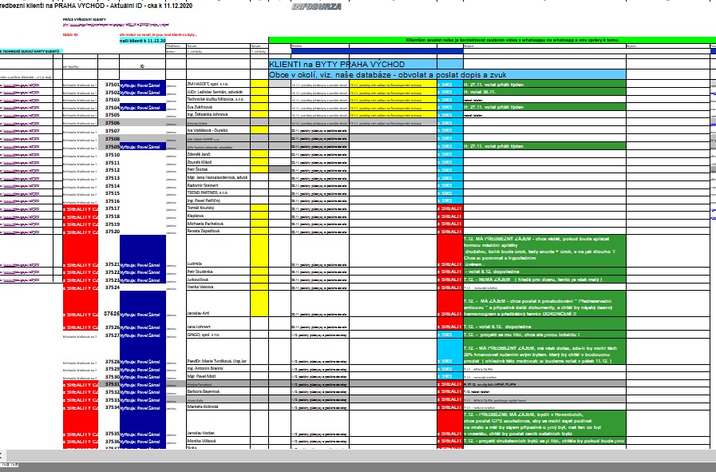Screen dimensions: 716x472
Task: Click client name TREND PARTNER, s.r.o.
Action: pyautogui.click(x=207, y=192)
